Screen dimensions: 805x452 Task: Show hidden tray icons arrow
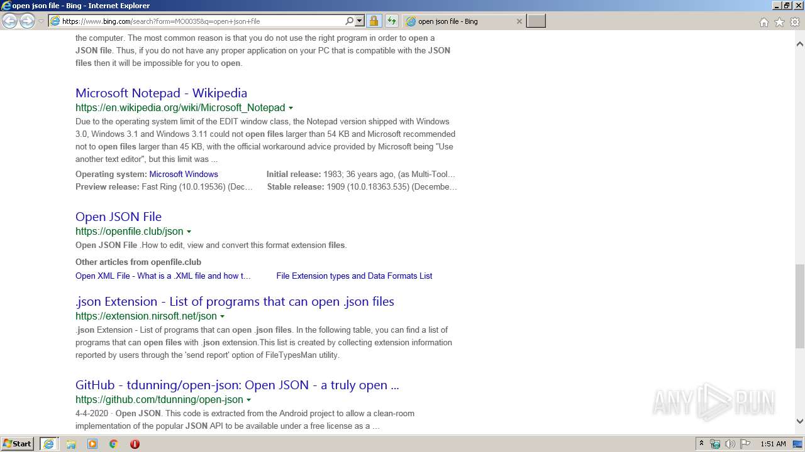[x=701, y=443]
